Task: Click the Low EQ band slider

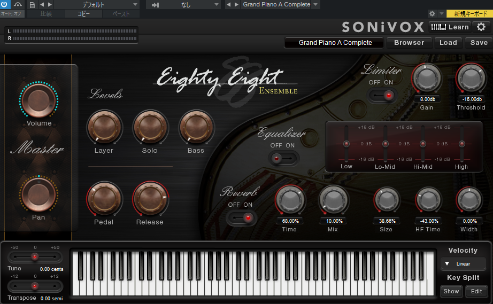Action: click(346, 144)
